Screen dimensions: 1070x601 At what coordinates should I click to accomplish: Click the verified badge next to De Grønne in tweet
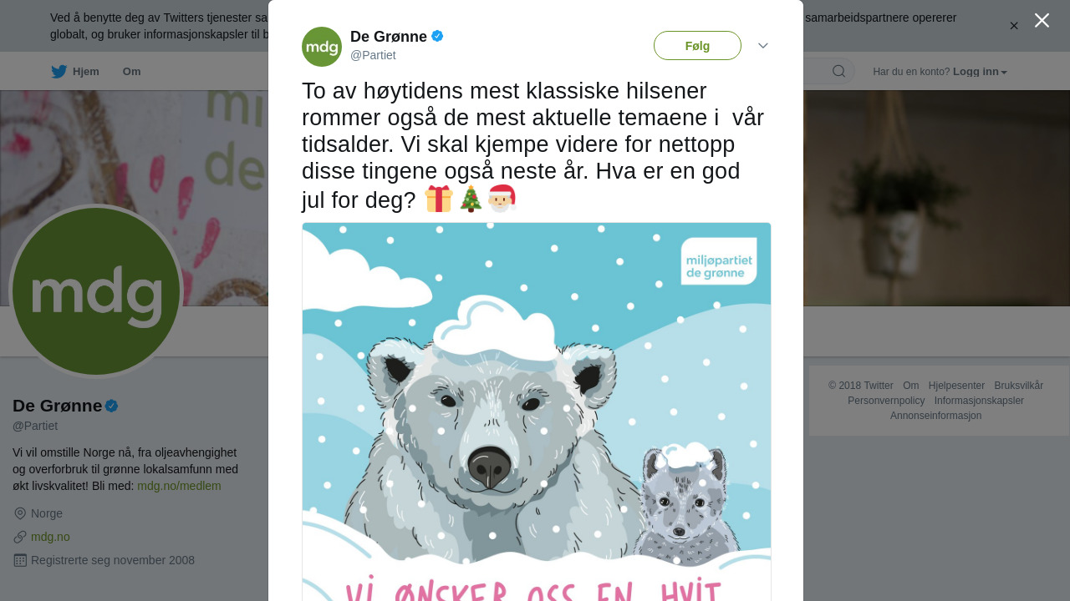[x=437, y=36]
